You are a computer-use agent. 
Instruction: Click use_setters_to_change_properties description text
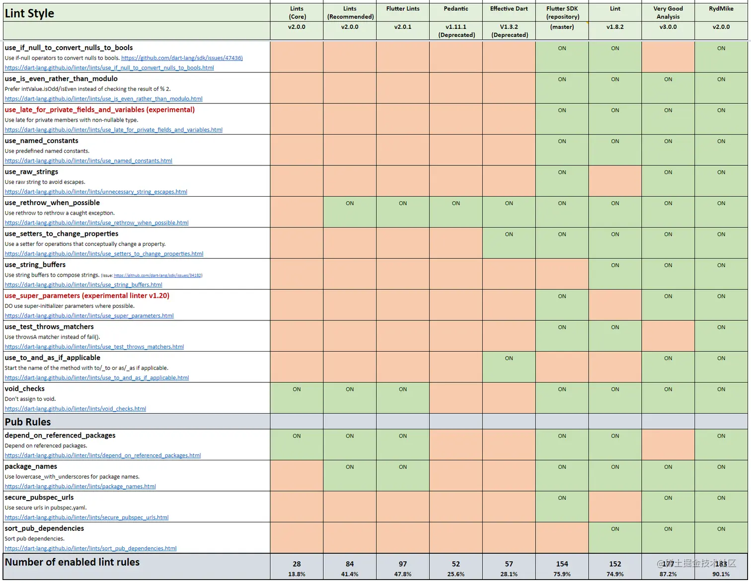point(85,244)
